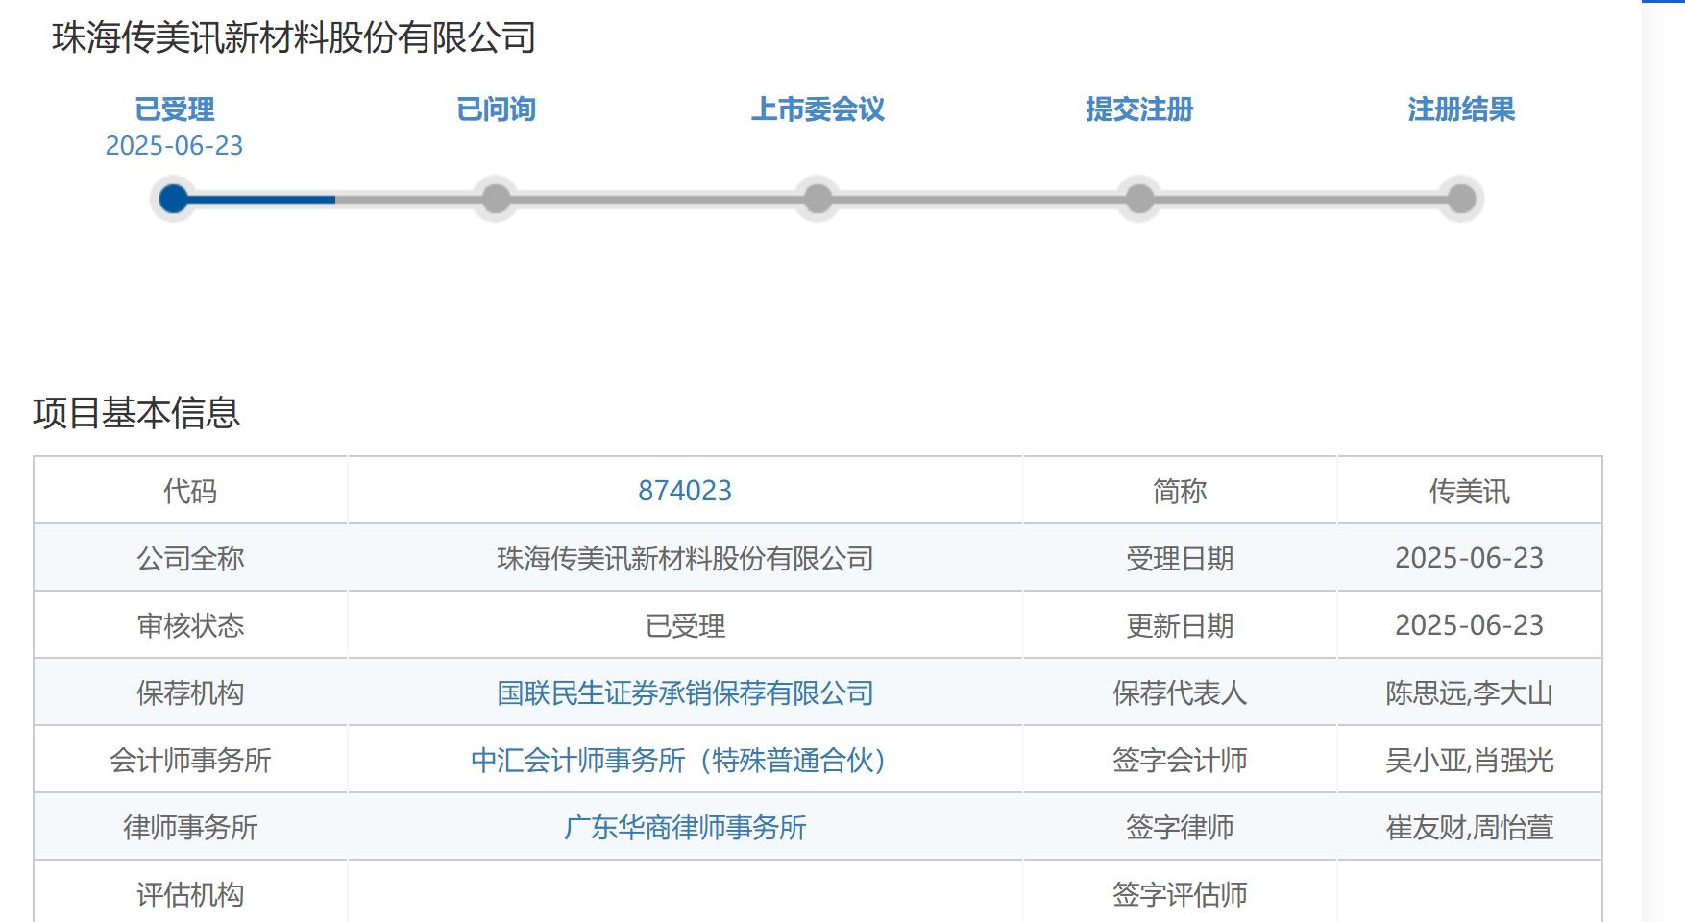Click the 受理日期 value 2025-06-23

click(x=1469, y=558)
